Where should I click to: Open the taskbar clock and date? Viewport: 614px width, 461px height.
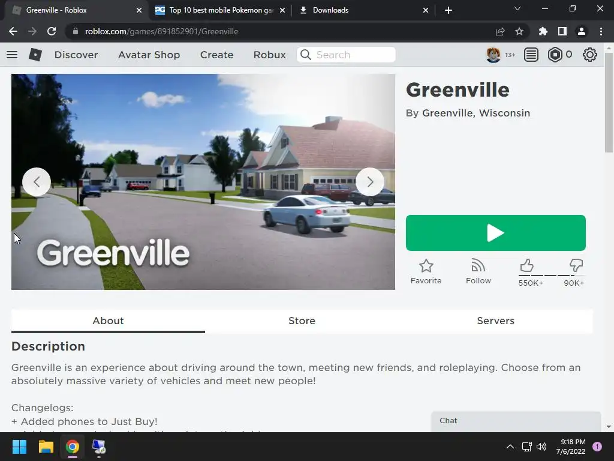[x=571, y=447]
